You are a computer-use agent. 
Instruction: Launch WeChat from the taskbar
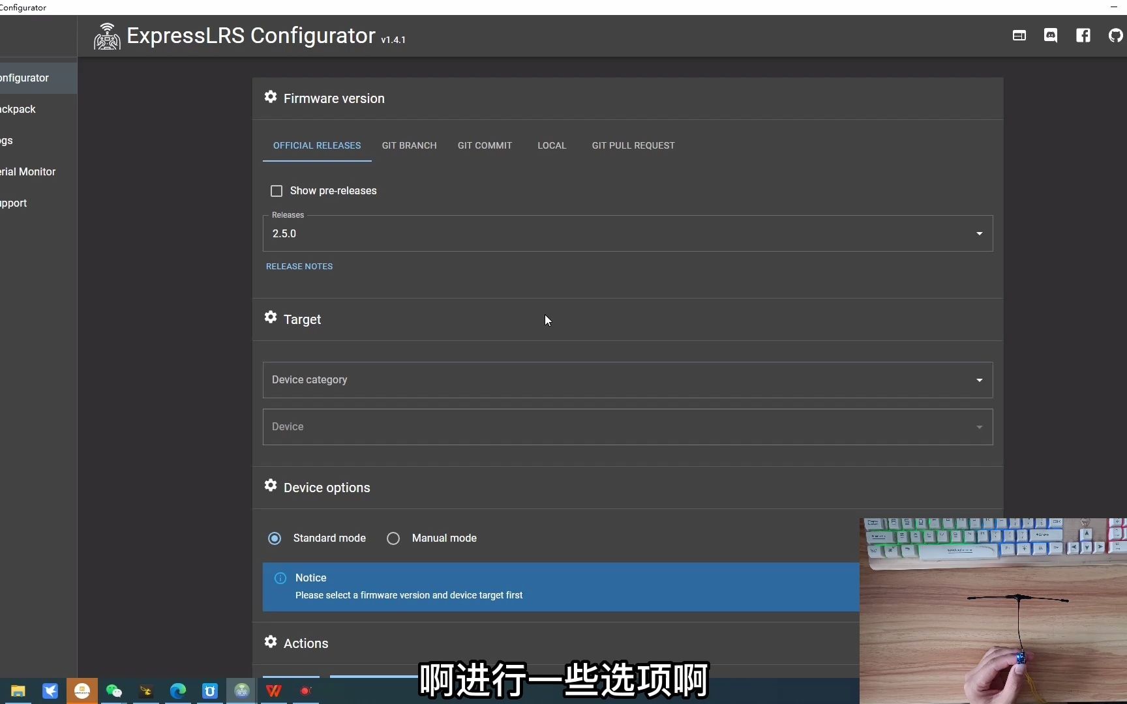point(113,691)
